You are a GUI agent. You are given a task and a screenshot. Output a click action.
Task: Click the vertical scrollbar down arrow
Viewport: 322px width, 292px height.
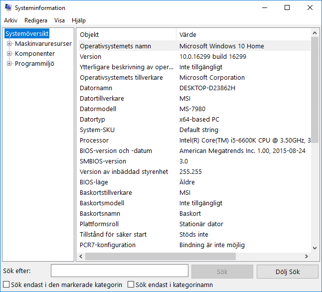click(315, 248)
